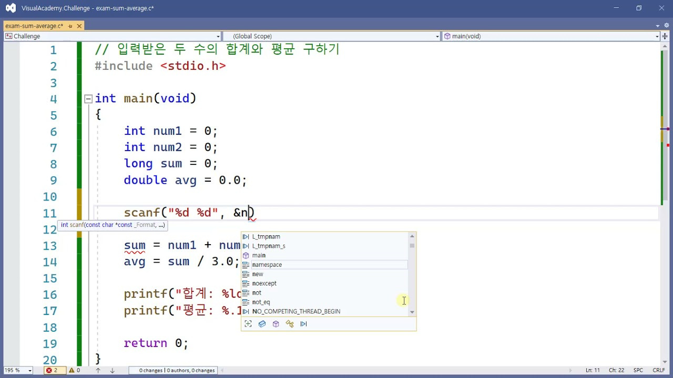673x378 pixels.
Task: Toggle the purple functions IntelliSense filter
Action: (x=276, y=324)
